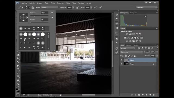Viewport: 174px width, 98px height.
Task: Add a Levels adjustment
Action: click(130, 34)
